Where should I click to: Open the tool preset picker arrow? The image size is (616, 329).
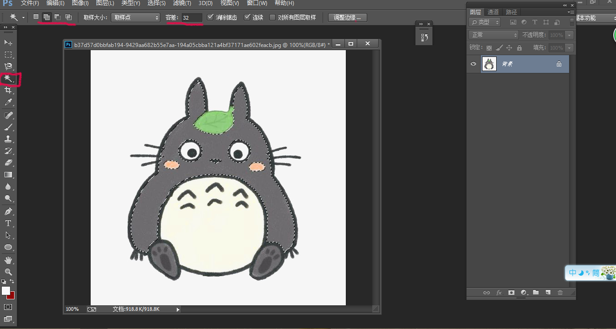click(23, 17)
